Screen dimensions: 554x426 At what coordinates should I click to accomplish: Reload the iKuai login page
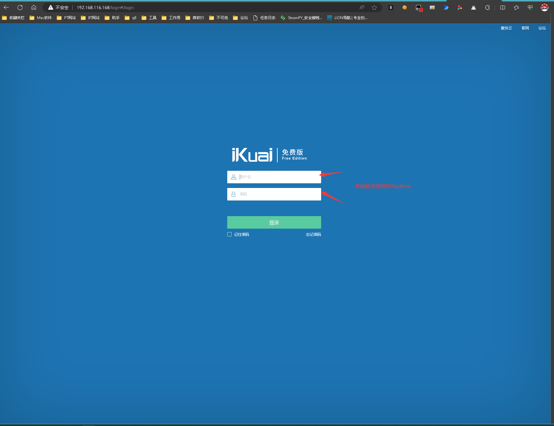(20, 8)
